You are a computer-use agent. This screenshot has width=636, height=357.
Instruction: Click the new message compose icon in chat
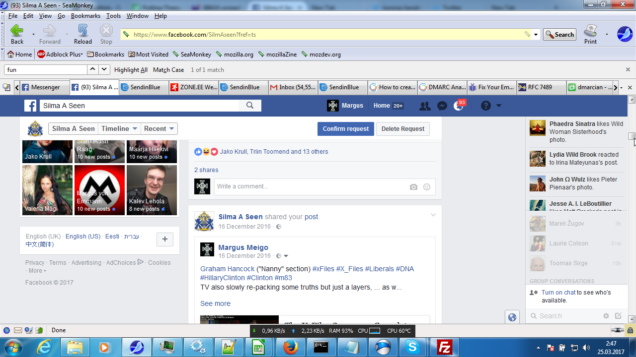coord(618,316)
